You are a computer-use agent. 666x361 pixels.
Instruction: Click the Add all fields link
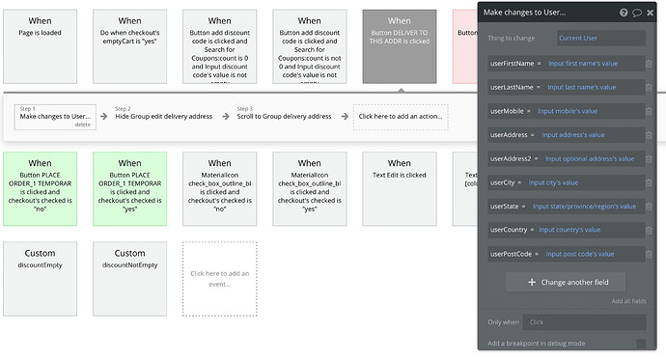(x=628, y=301)
